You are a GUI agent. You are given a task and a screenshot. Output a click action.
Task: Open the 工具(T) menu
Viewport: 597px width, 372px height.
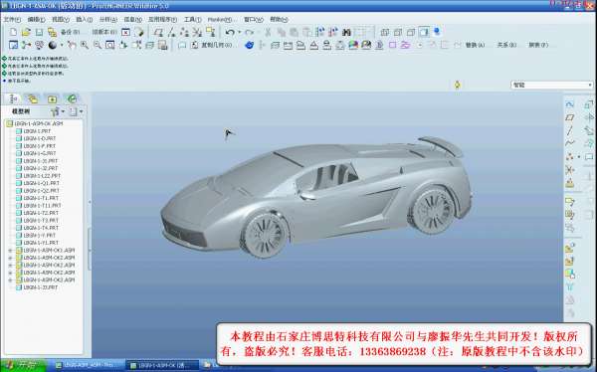tap(193, 19)
